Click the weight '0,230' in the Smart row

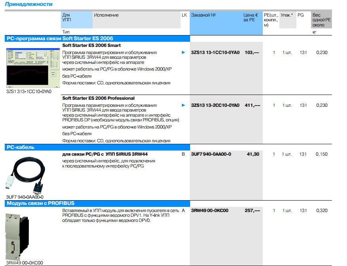[x=322, y=52]
